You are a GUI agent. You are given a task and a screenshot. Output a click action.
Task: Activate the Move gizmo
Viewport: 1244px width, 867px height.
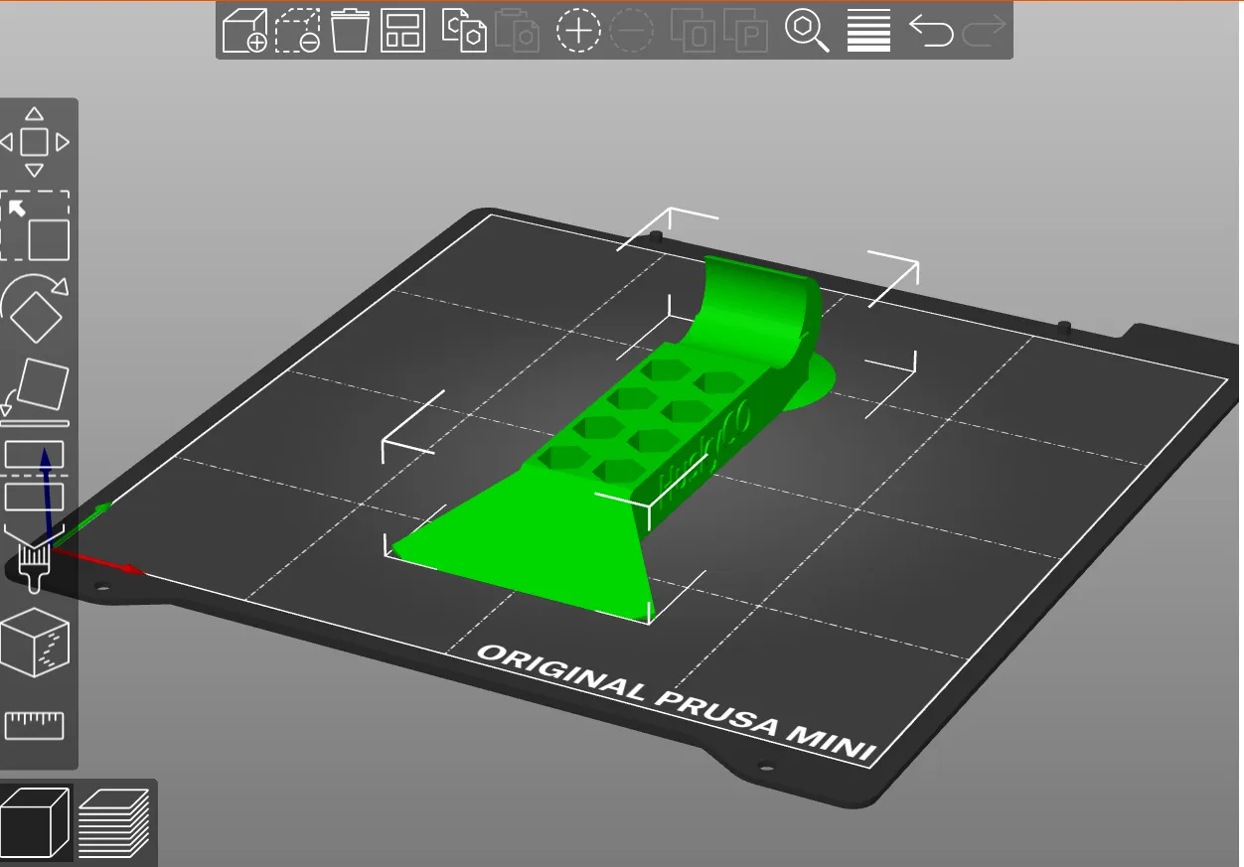(x=35, y=142)
